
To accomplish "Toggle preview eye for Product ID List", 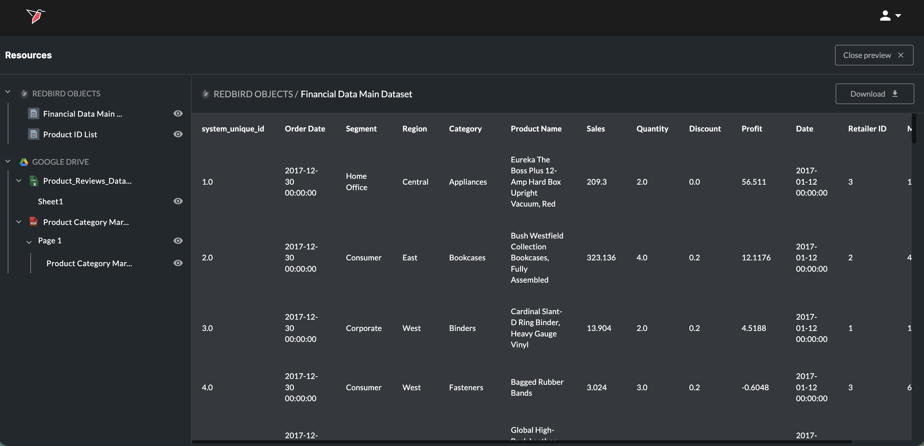I will point(178,134).
